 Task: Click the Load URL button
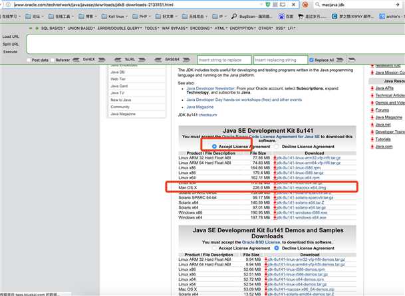click(x=11, y=37)
